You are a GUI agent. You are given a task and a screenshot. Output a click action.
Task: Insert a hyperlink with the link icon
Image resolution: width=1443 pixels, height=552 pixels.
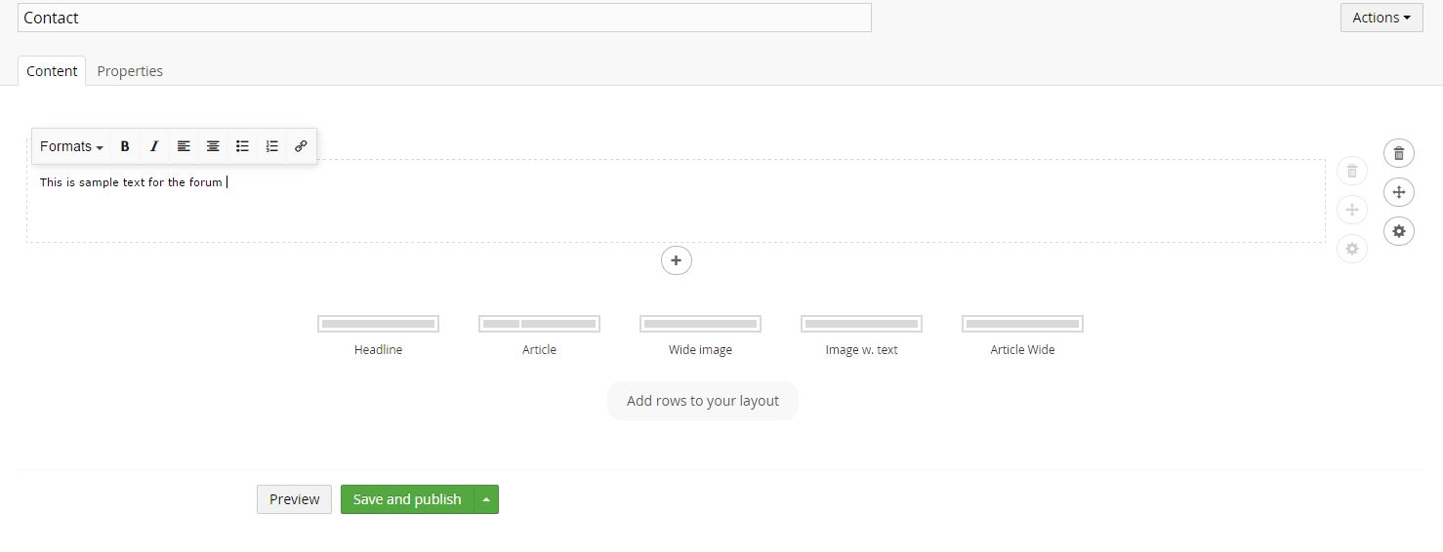coord(301,146)
